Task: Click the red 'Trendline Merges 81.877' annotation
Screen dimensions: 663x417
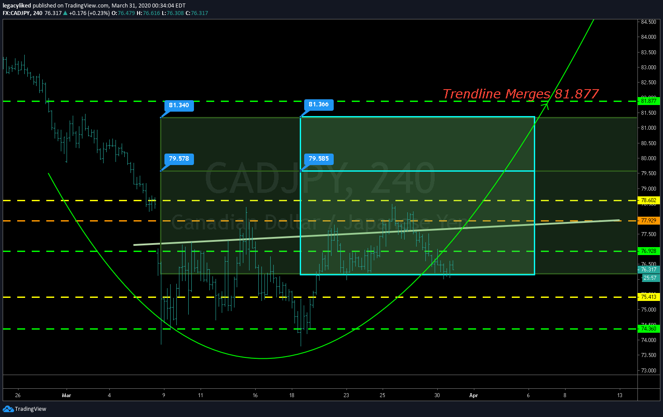Action: click(521, 94)
